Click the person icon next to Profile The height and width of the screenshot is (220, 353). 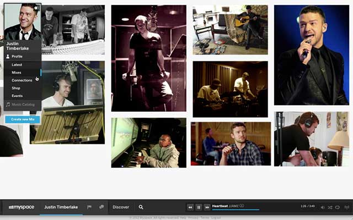[8, 56]
